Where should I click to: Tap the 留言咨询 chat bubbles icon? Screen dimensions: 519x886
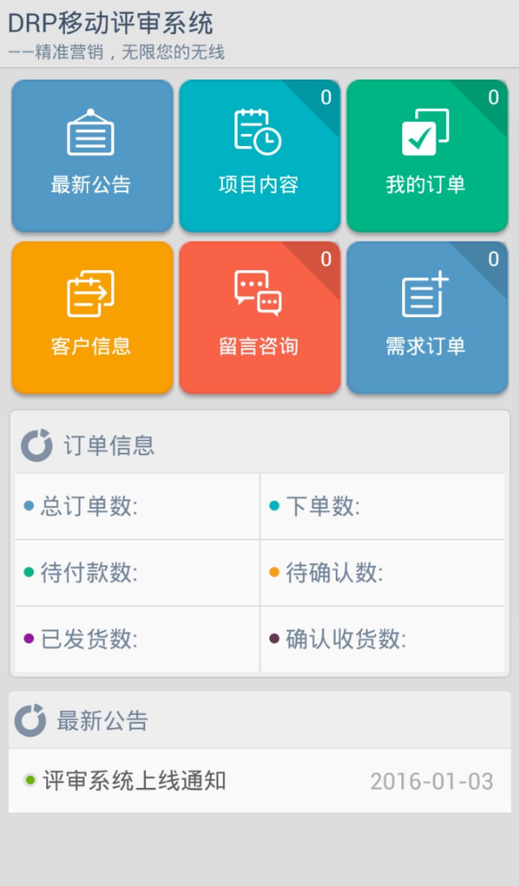coord(258,294)
